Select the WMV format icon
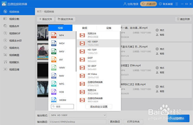The width and height of the screenshot is (193, 125). coord(54,68)
